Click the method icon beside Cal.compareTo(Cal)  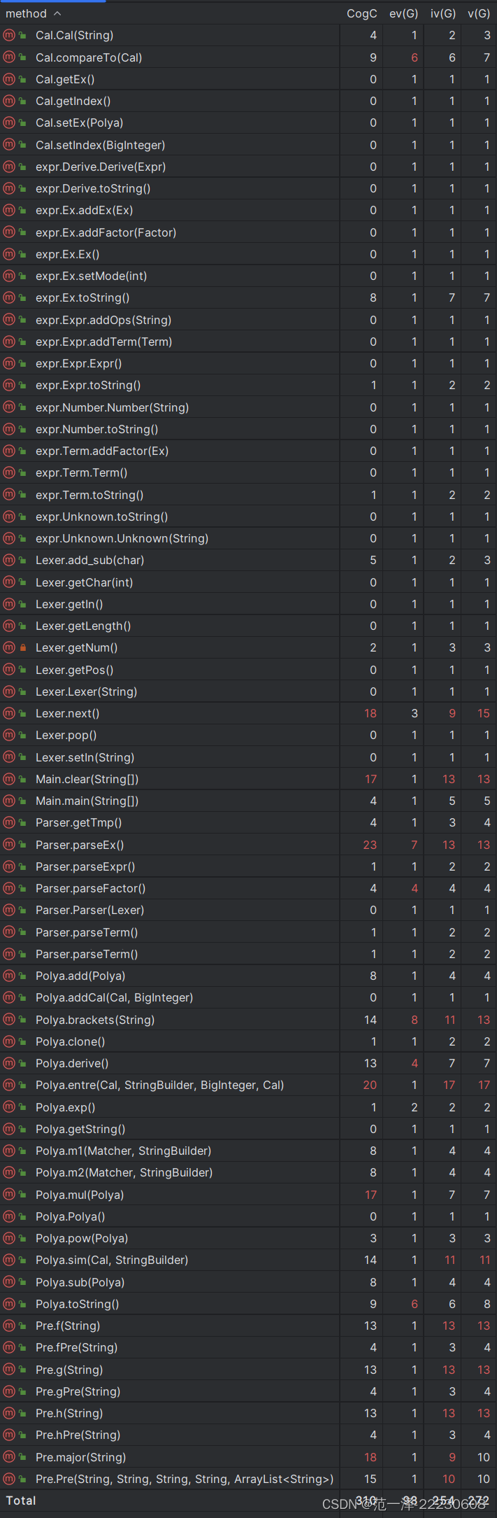click(x=9, y=57)
